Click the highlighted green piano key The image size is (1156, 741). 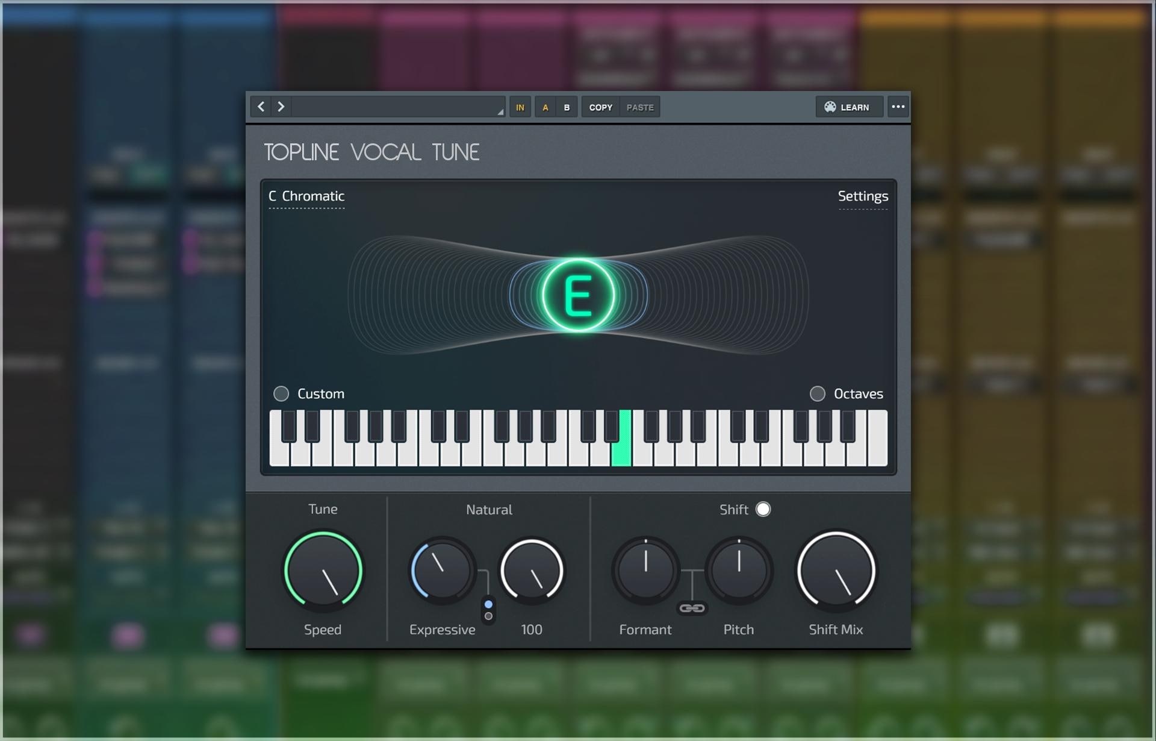621,452
